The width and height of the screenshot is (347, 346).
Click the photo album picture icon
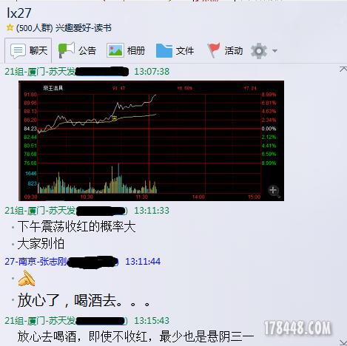click(x=115, y=50)
